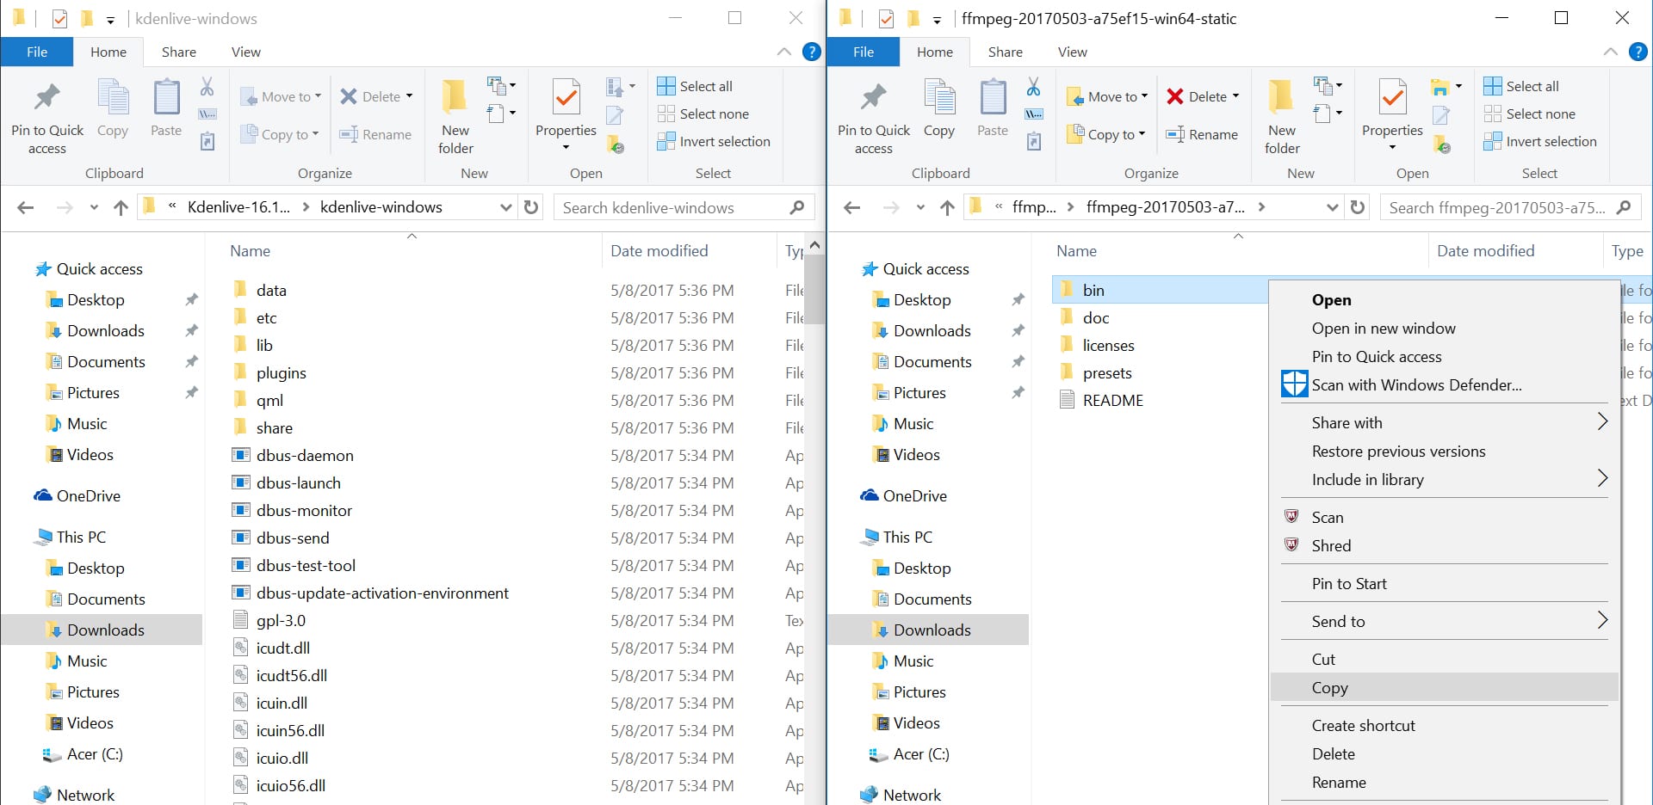Click Rename button in ffmpeg window ribbon
Viewport: 1653px width, 805px height.
(1202, 134)
